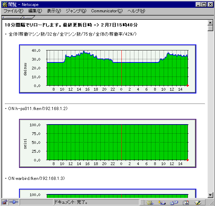Click the vertical scrollbar up arrow
This screenshot has width=215, height=206.
coord(210,23)
